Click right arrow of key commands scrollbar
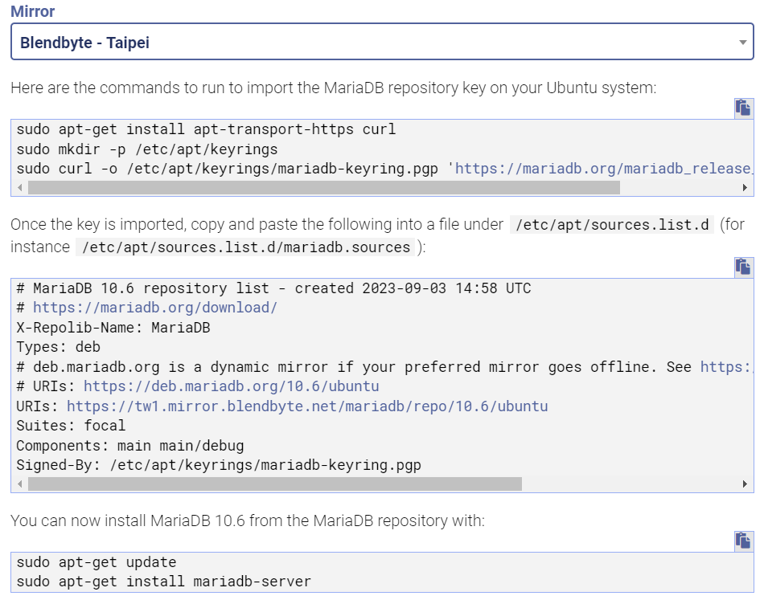The height and width of the screenshot is (600, 764). click(745, 188)
